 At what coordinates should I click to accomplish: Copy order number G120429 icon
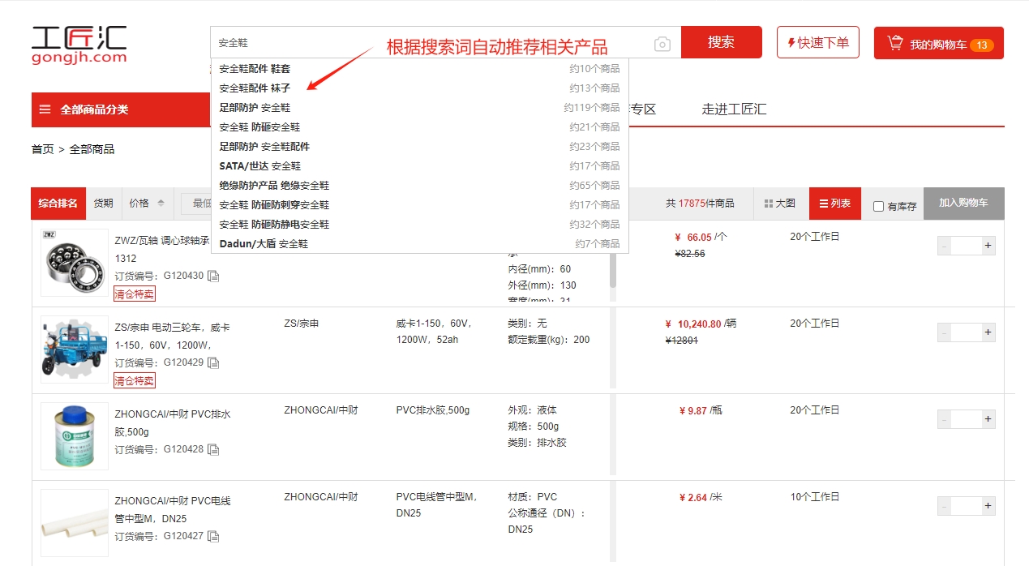213,362
